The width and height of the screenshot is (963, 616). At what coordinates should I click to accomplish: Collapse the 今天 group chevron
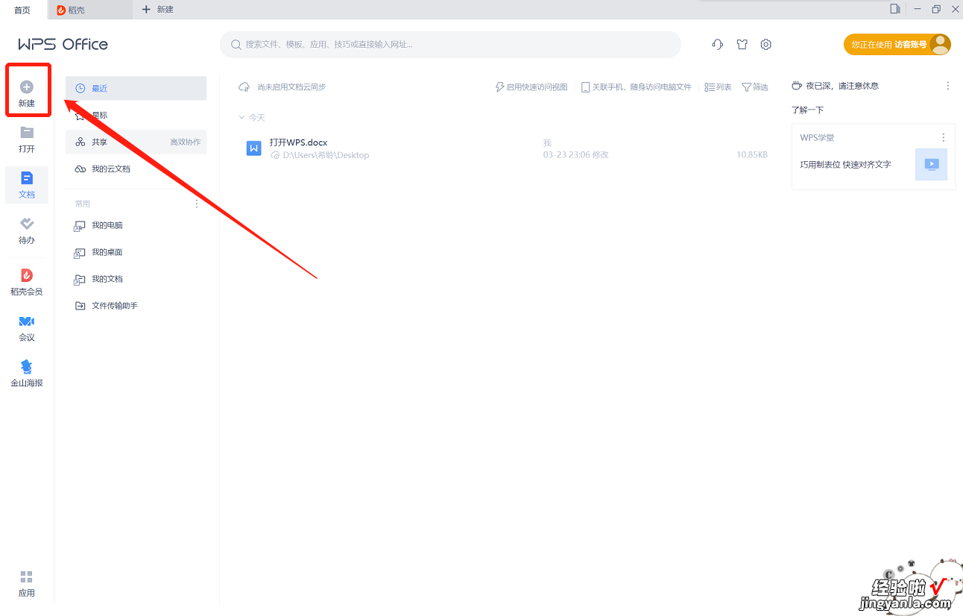coord(241,118)
